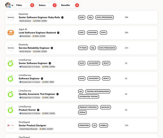Viewport: 163px width, 138px height.
Task: Click black badge beside Product Owner title
Action: point(38,110)
